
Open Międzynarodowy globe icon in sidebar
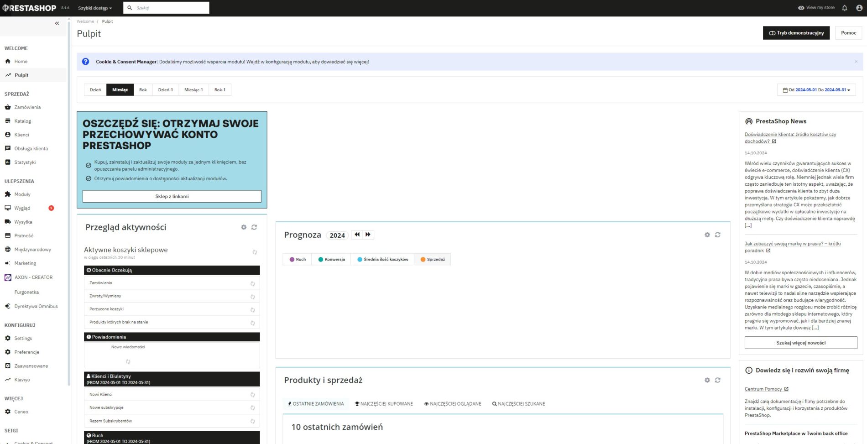8,250
